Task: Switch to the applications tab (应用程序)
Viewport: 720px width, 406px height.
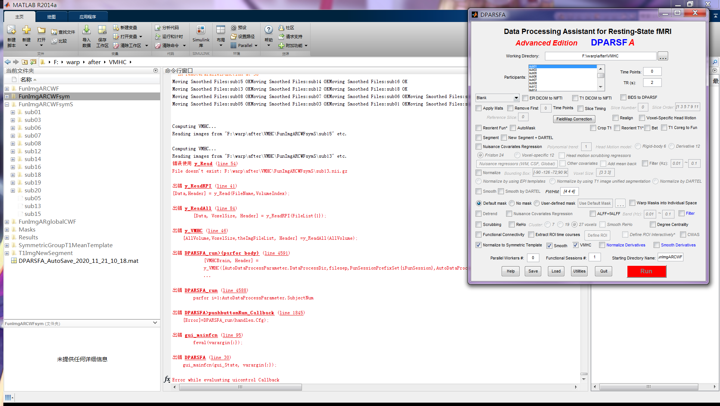Action: point(88,17)
